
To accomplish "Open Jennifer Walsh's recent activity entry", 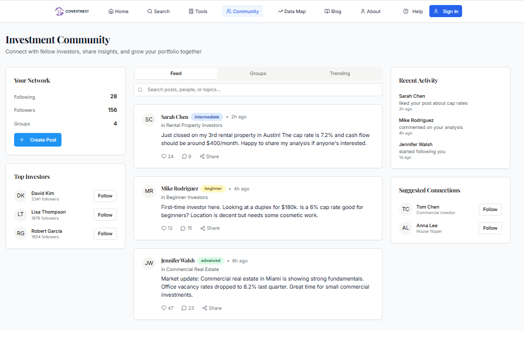I will 422,151.
